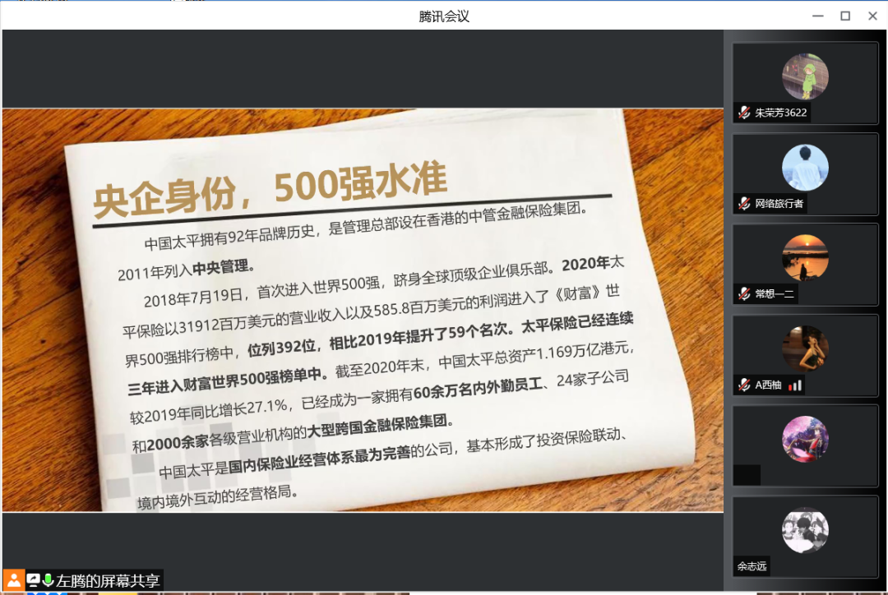Click the name label 网络旅行者
The height and width of the screenshot is (595, 888).
pyautogui.click(x=779, y=203)
